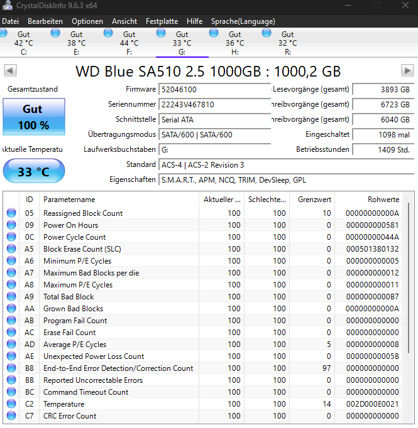Image resolution: width=418 pixels, height=428 pixels.
Task: Select the blue status orb for drive C:
Action: (x=3, y=33)
